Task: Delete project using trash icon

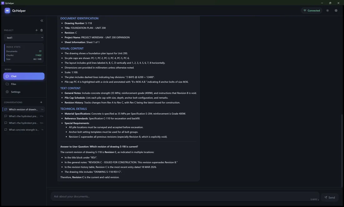Action: (42, 30)
